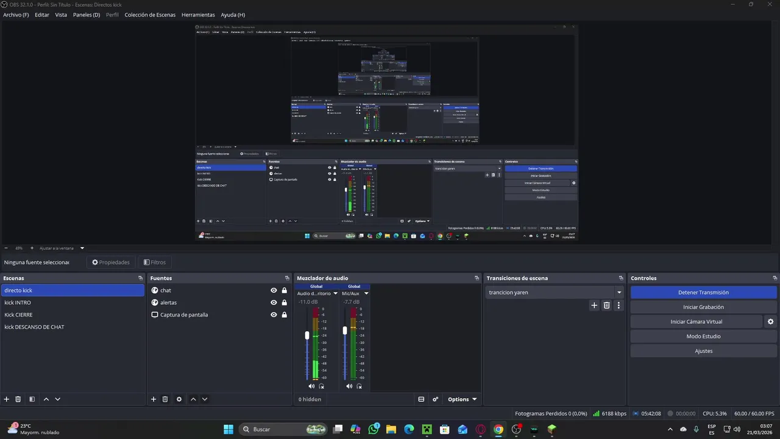Expand the trancicion yaren transition dropdown
Viewport: 780px width, 439px height.
(x=619, y=292)
